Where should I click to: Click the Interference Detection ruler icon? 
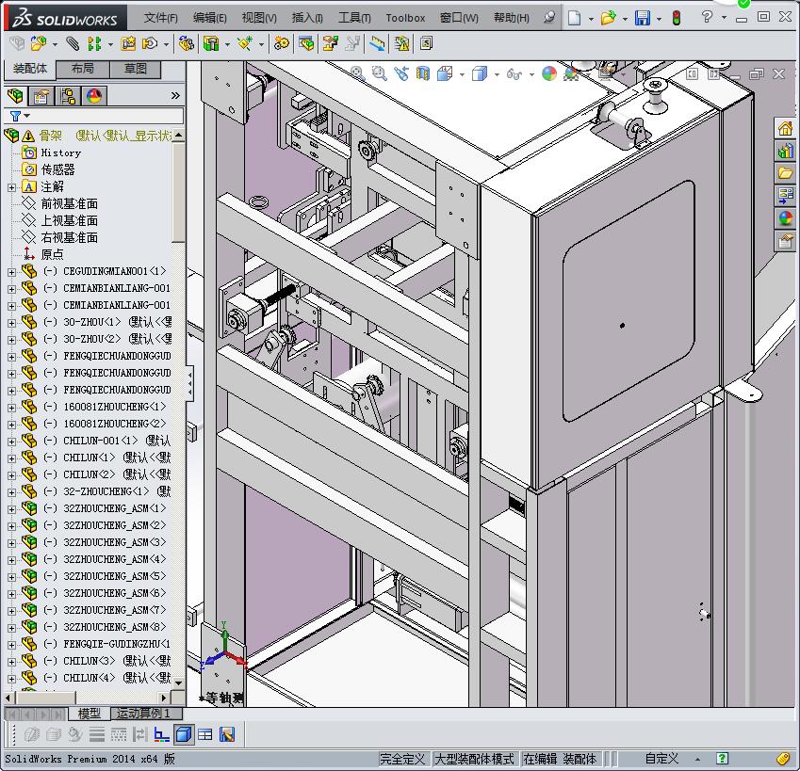[377, 44]
